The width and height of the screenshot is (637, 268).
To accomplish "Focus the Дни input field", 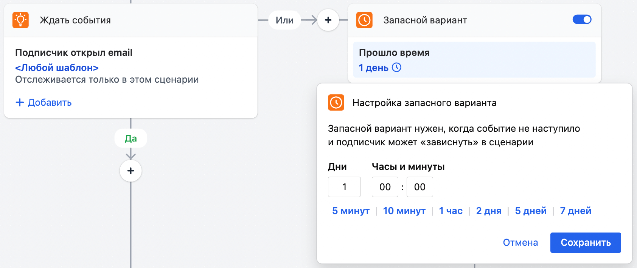I will point(344,187).
